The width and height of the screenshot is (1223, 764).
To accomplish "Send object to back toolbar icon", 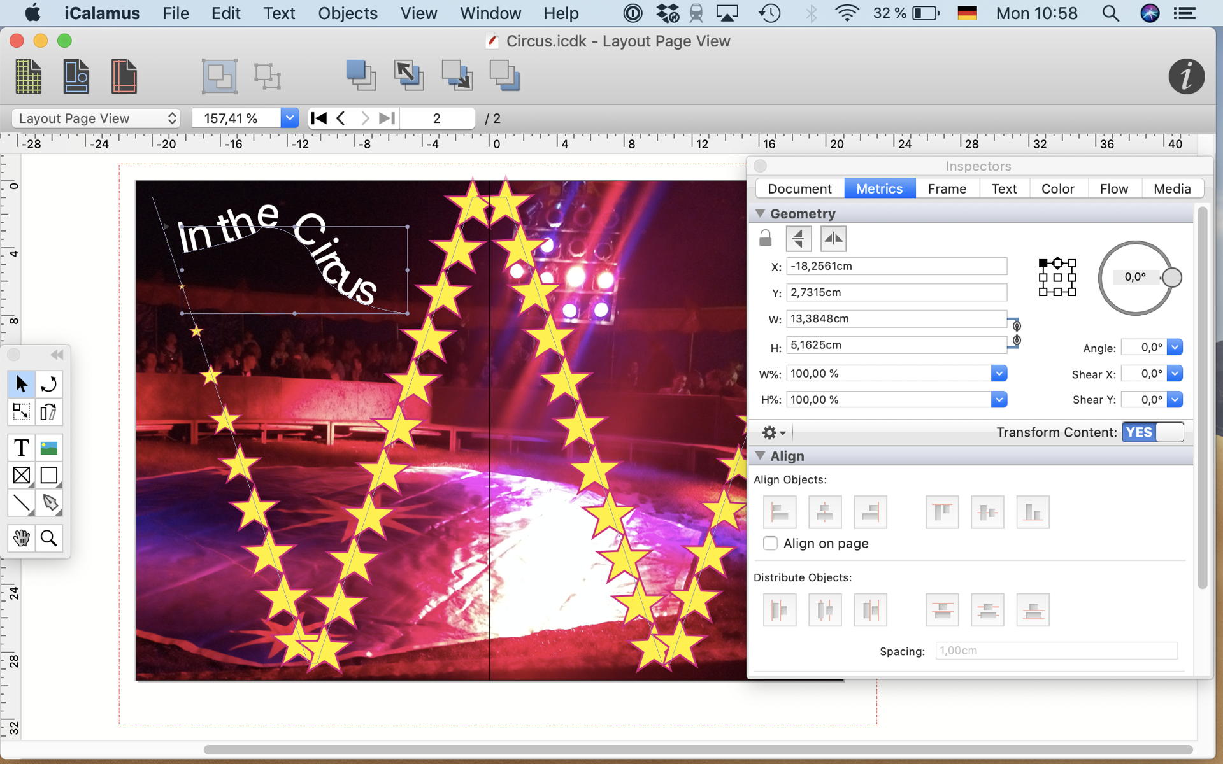I will tap(504, 75).
